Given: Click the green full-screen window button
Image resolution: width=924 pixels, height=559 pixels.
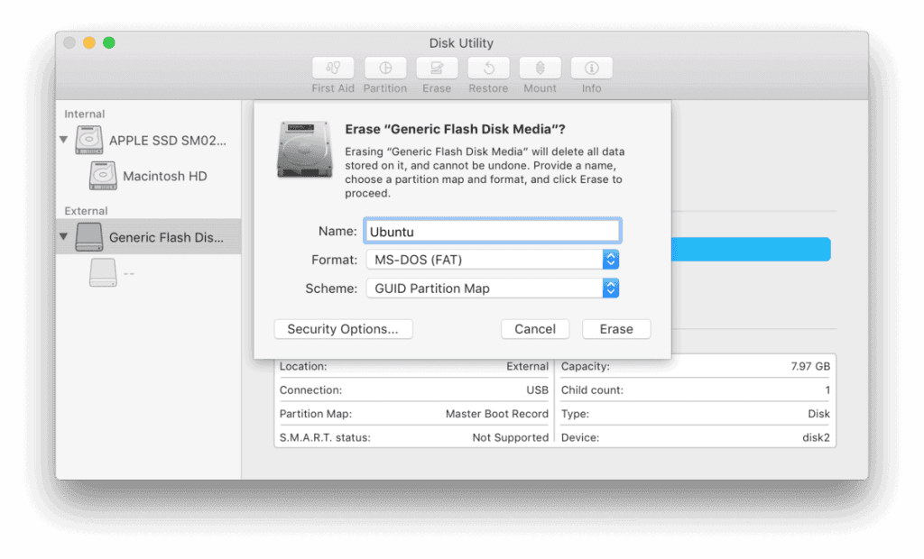Looking at the screenshot, I should click(x=109, y=42).
